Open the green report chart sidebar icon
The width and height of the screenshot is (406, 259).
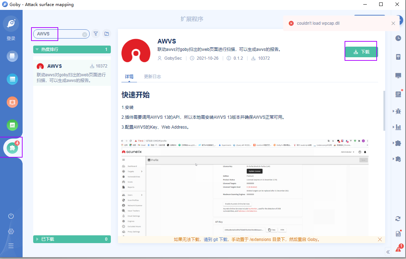point(12,125)
